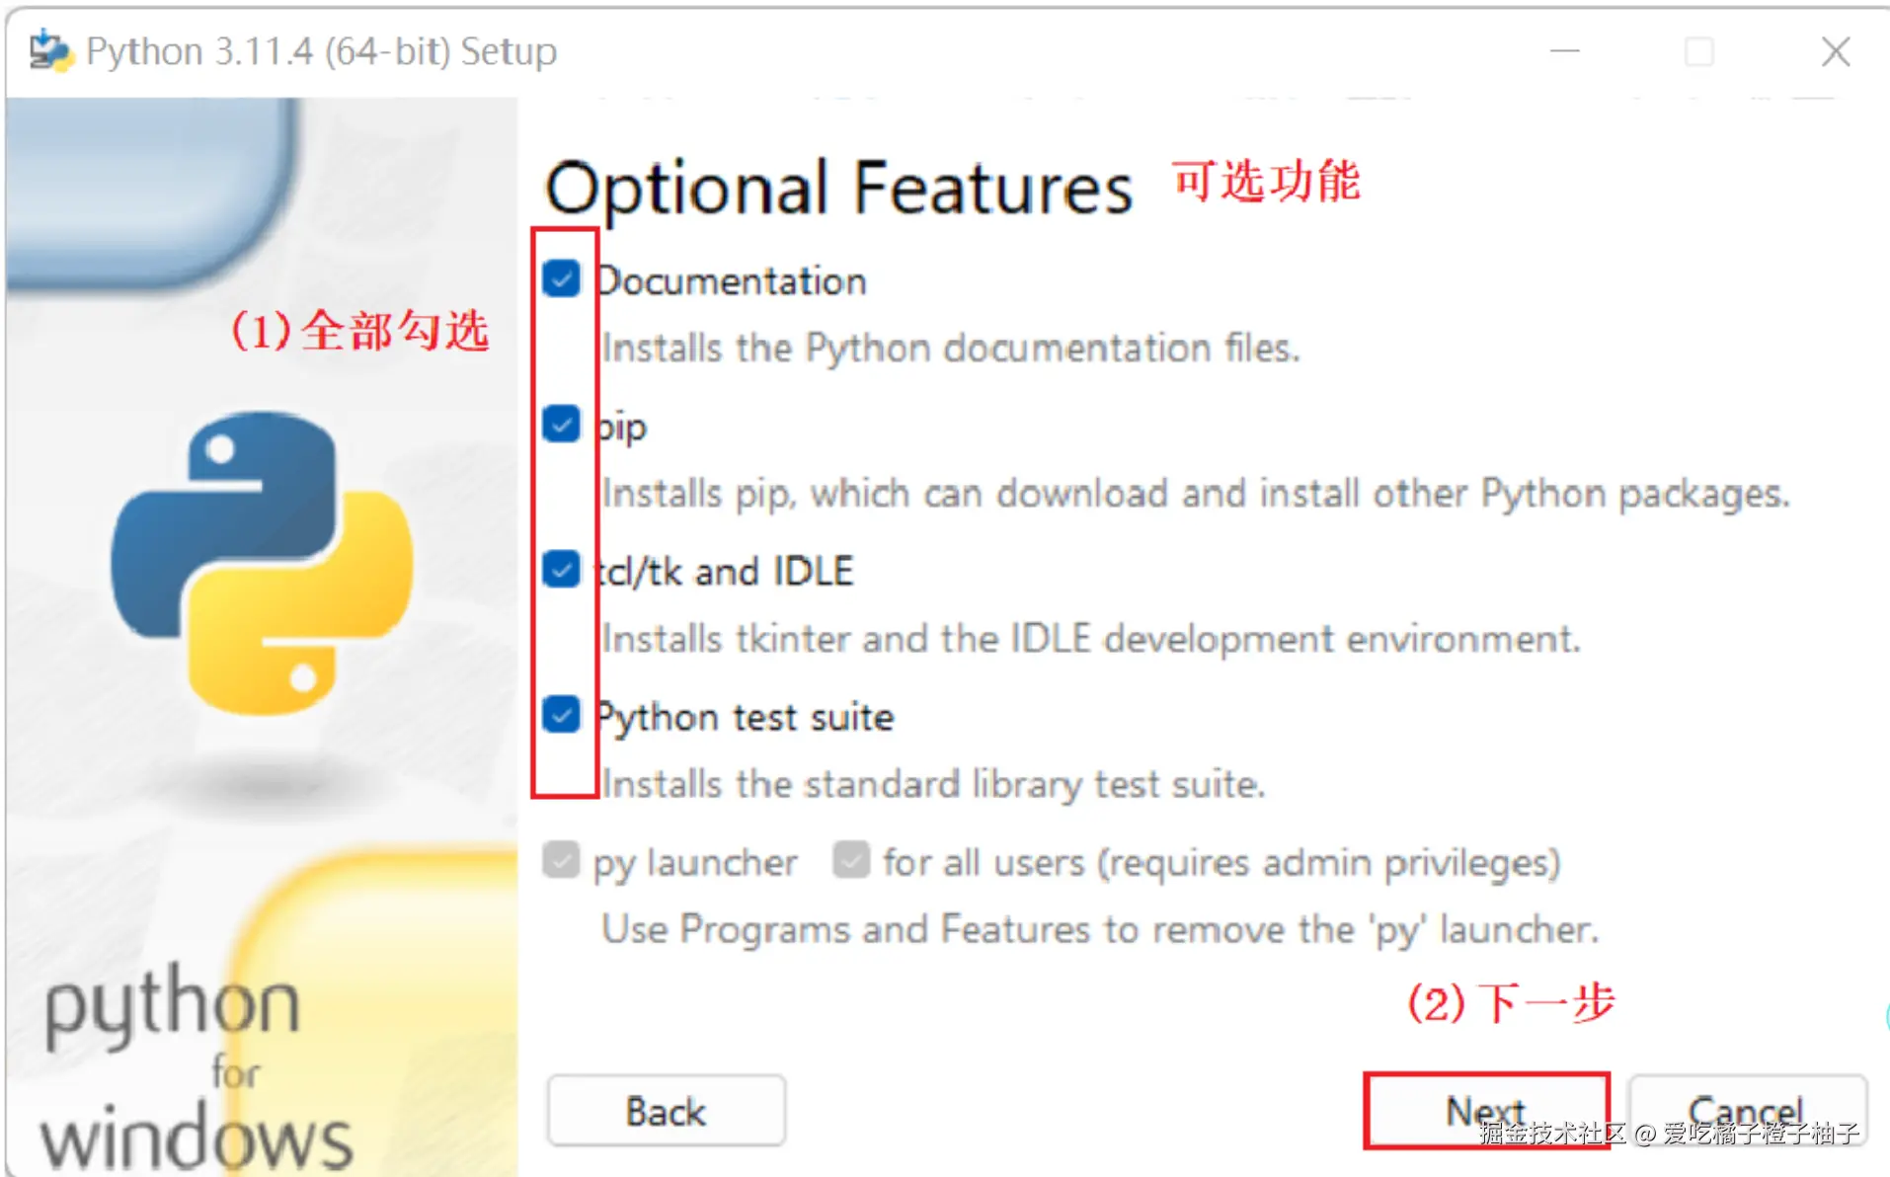1890x1177 pixels.
Task: Uncheck the Documentation checkbox
Action: point(562,279)
